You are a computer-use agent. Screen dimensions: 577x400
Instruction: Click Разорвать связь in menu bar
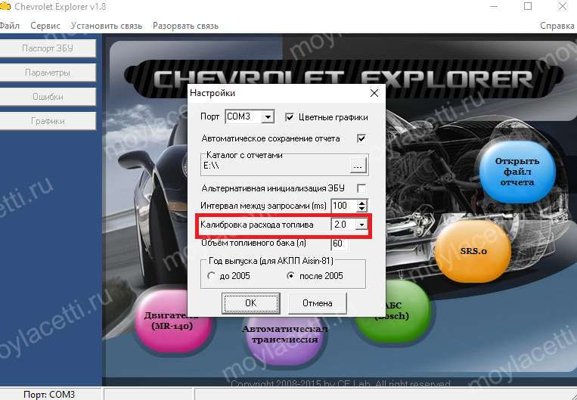pyautogui.click(x=185, y=26)
